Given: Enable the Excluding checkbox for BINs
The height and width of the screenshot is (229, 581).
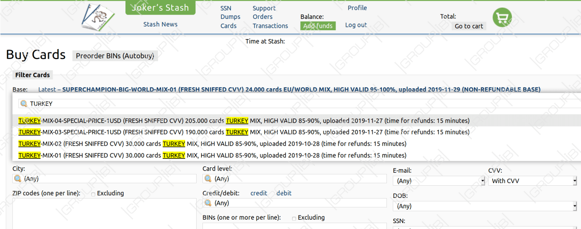Looking at the screenshot, I should coord(294,218).
